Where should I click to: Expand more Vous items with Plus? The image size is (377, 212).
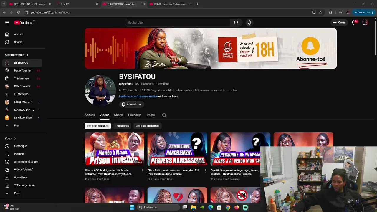tap(22, 193)
